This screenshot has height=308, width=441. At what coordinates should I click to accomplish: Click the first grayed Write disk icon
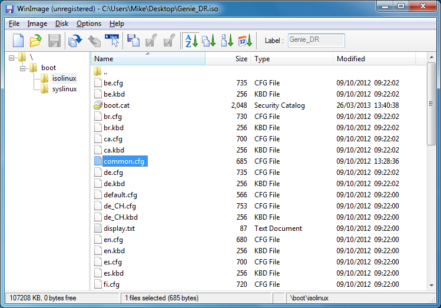(x=151, y=41)
